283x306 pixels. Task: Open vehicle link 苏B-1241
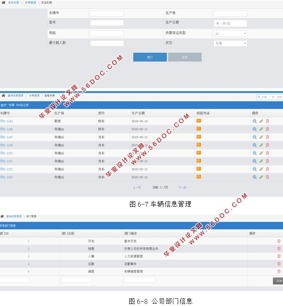click(x=6, y=121)
